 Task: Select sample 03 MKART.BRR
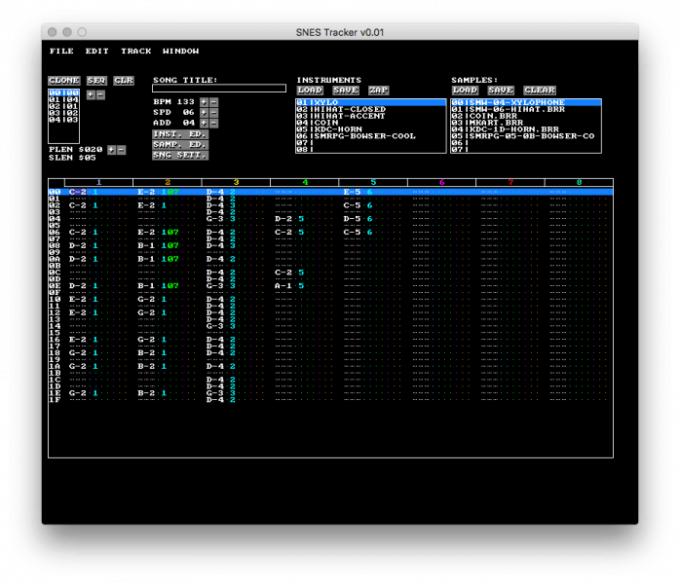click(x=526, y=123)
